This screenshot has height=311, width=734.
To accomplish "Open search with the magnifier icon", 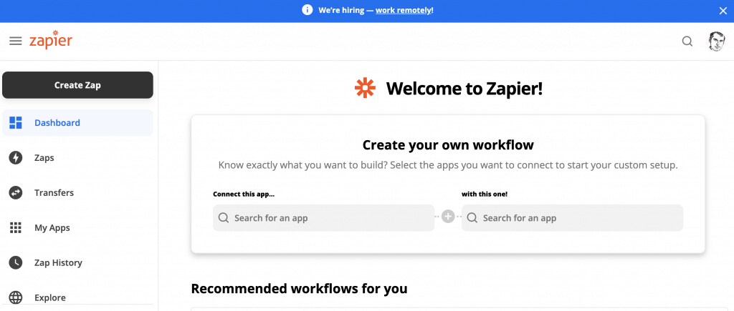I will click(687, 41).
